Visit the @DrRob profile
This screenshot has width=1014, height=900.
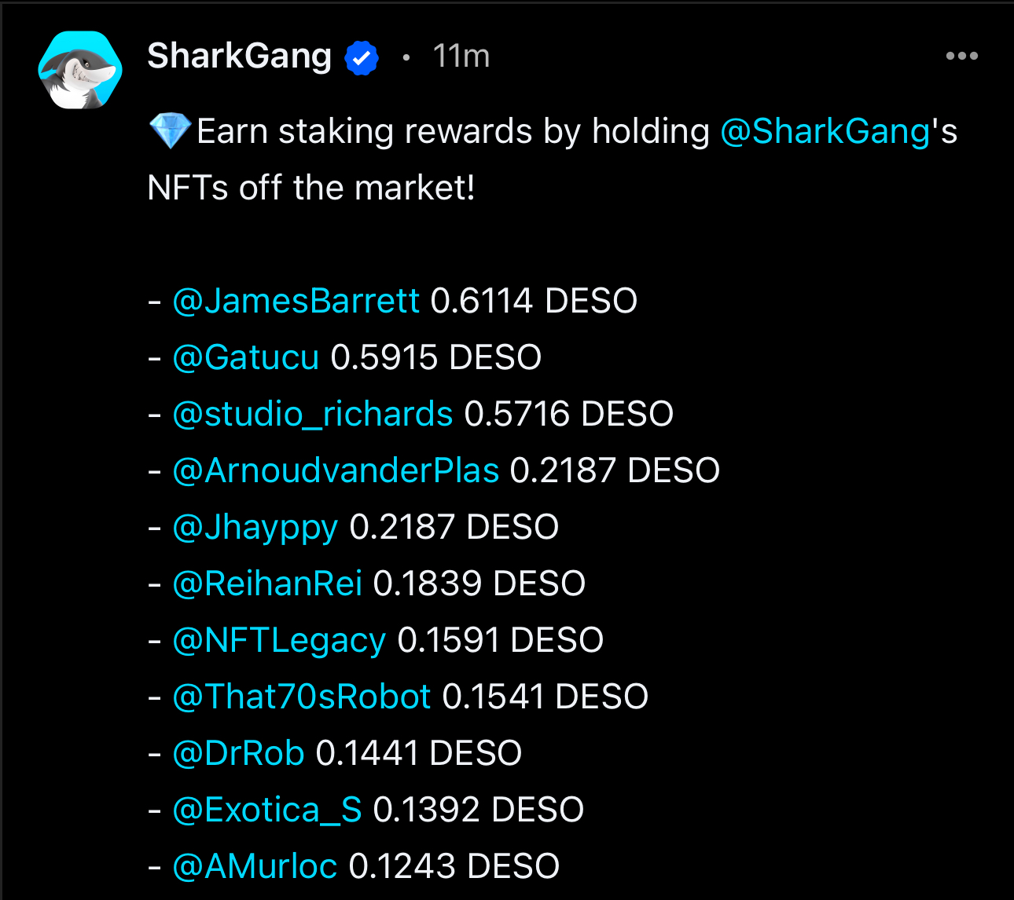coord(238,753)
